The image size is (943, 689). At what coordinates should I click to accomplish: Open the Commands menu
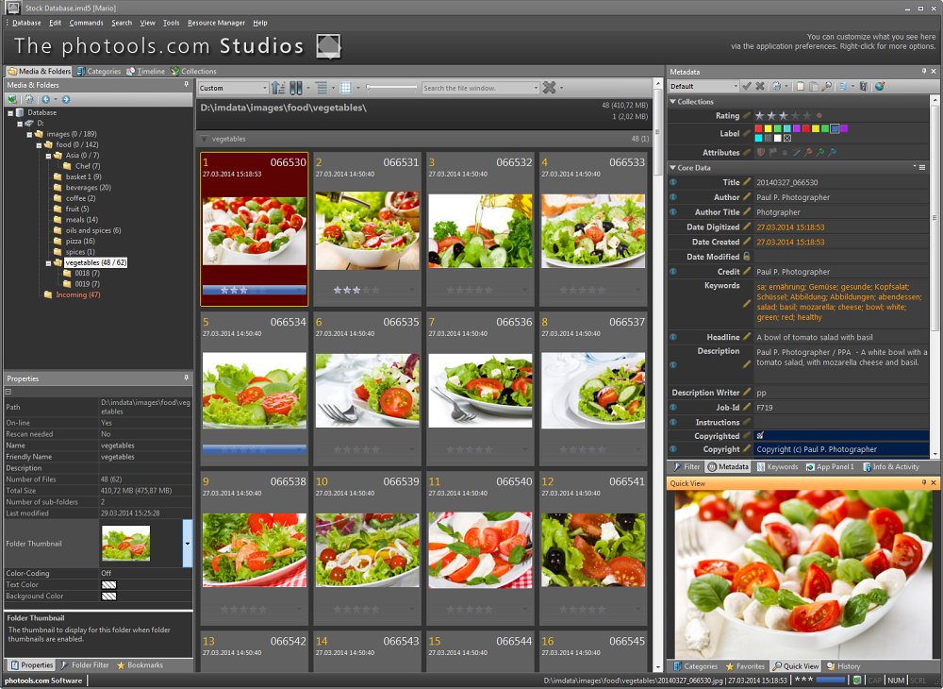coord(86,23)
